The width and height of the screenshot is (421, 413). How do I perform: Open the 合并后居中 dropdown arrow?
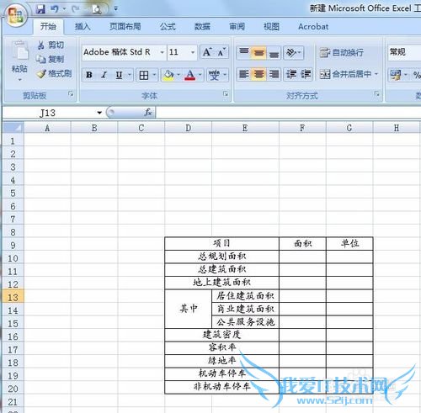click(x=376, y=74)
